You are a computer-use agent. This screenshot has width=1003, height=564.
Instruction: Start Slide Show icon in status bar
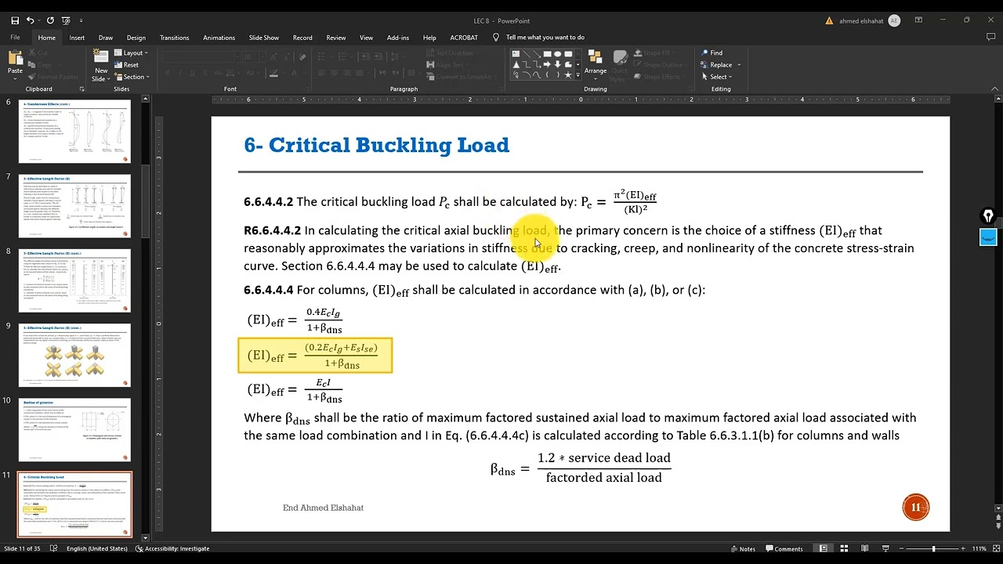pos(885,548)
